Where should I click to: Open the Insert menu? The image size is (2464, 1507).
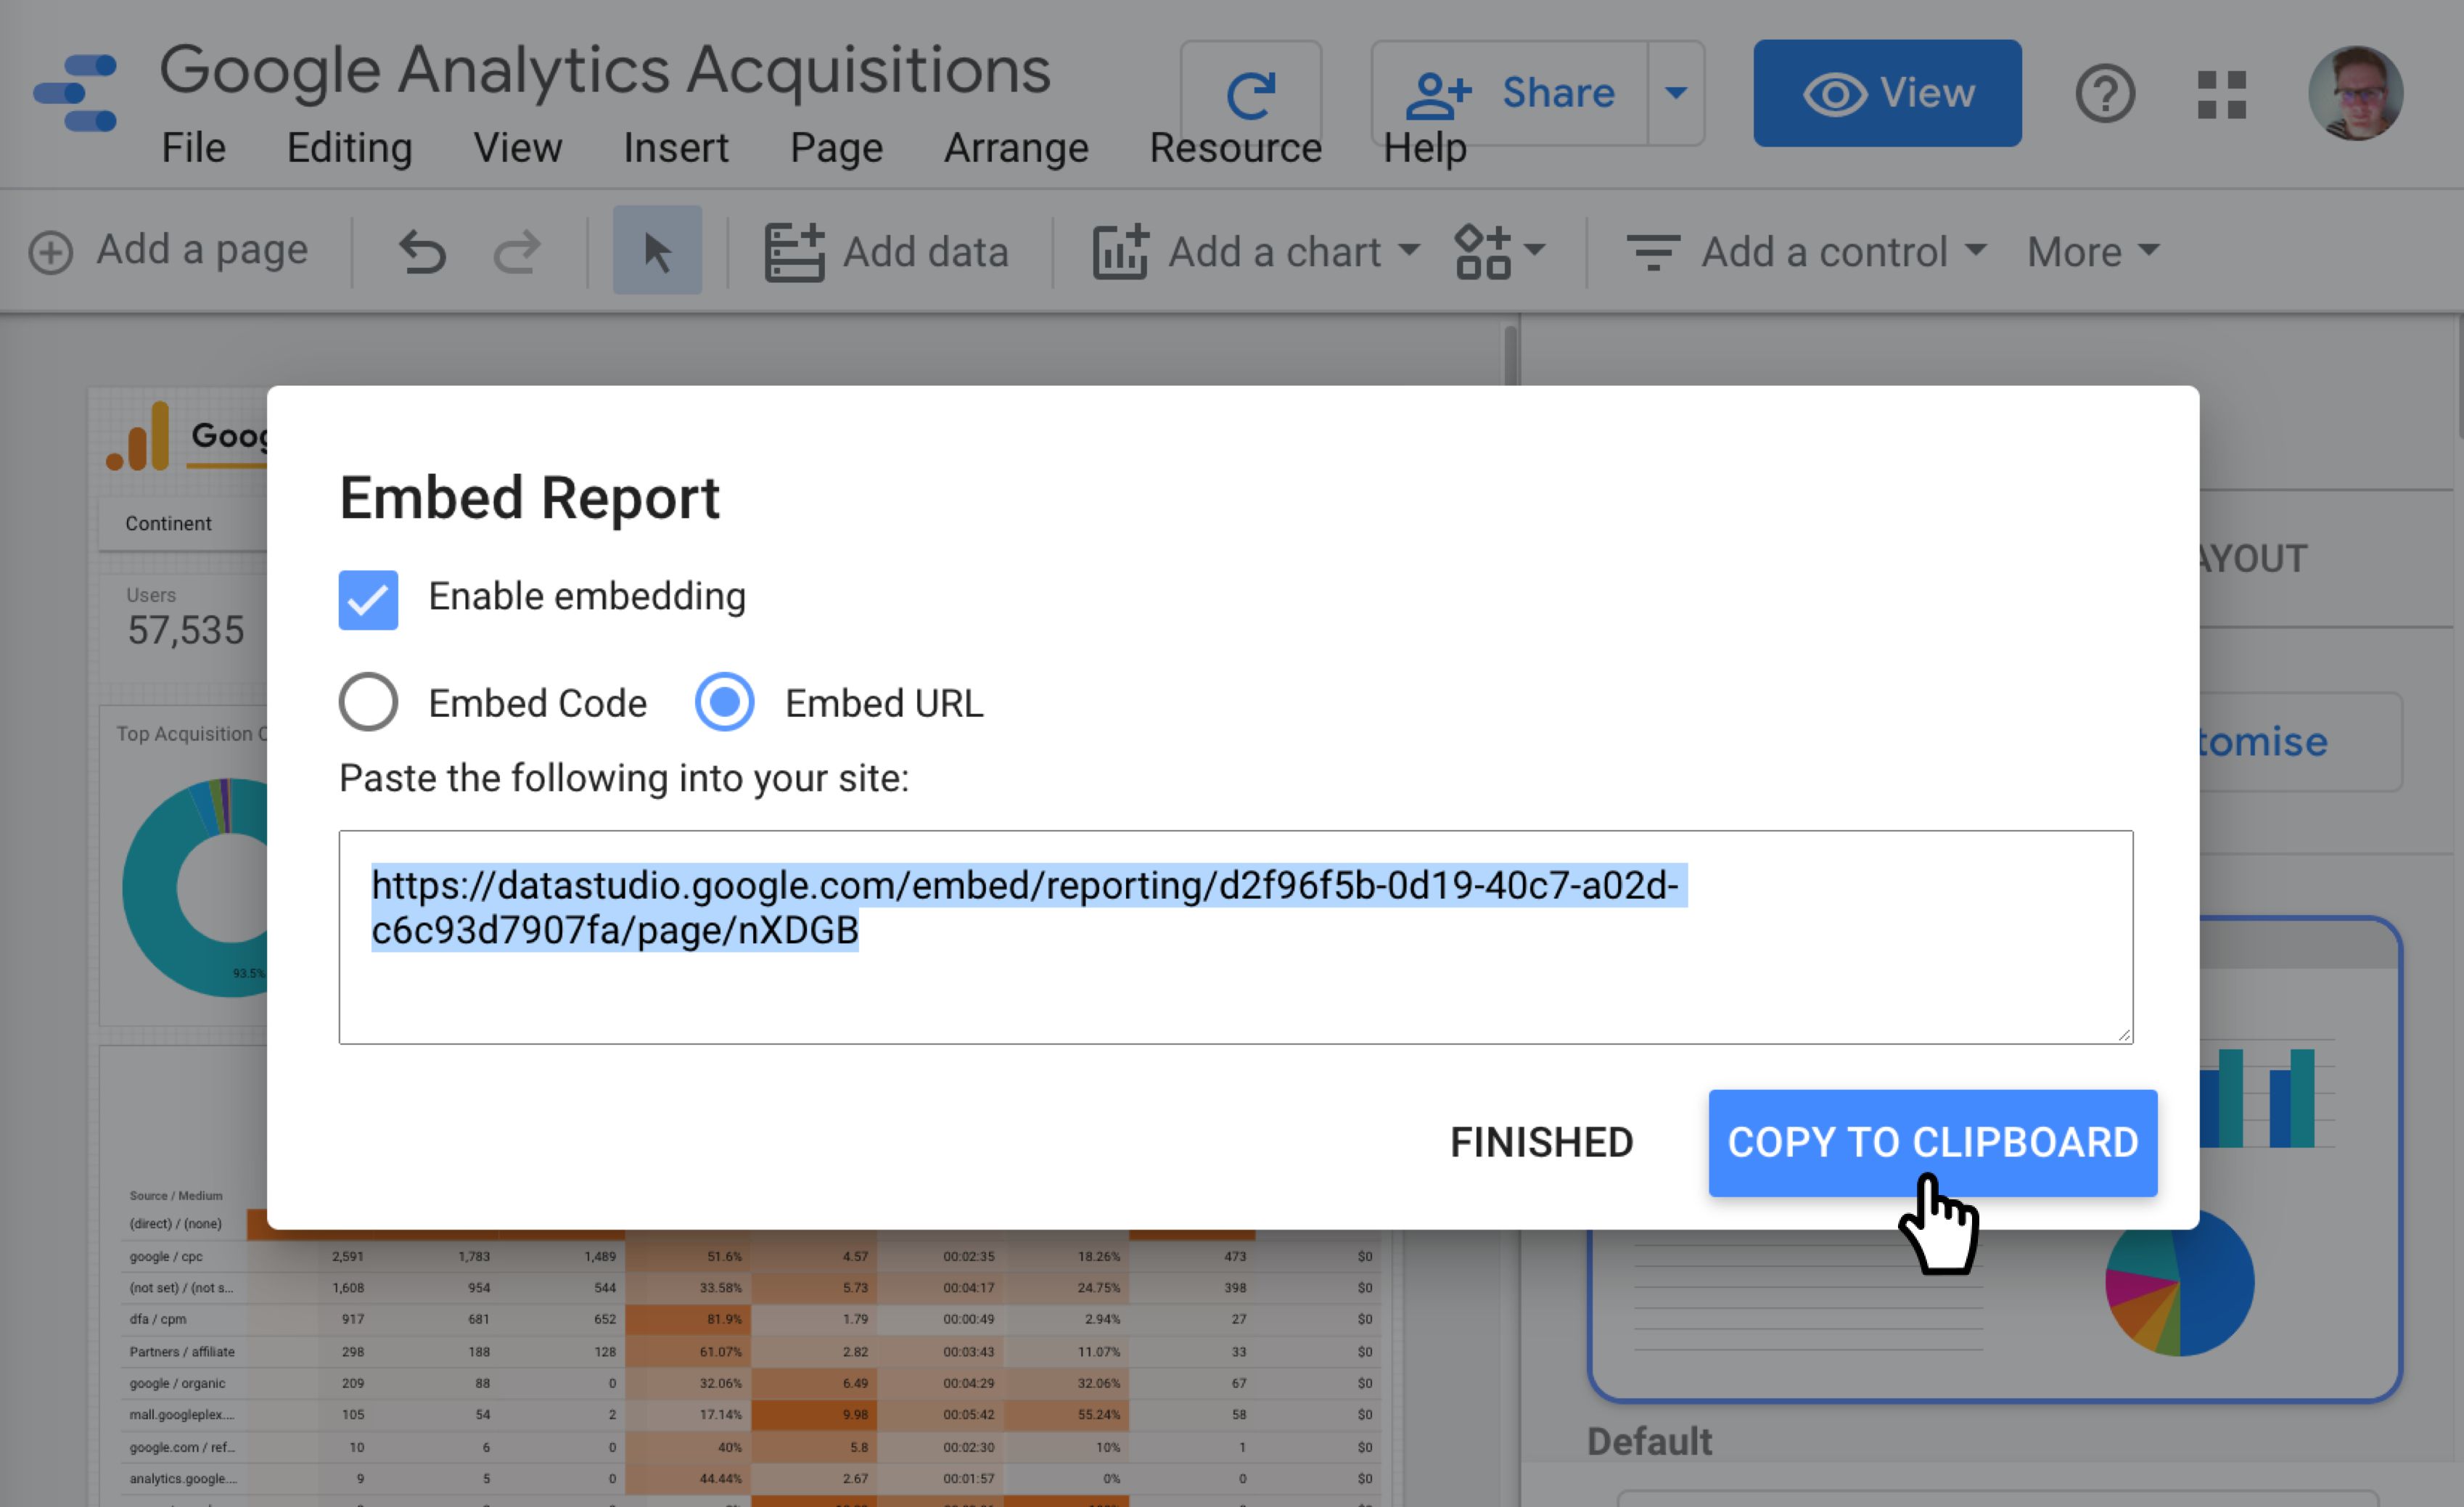[676, 148]
